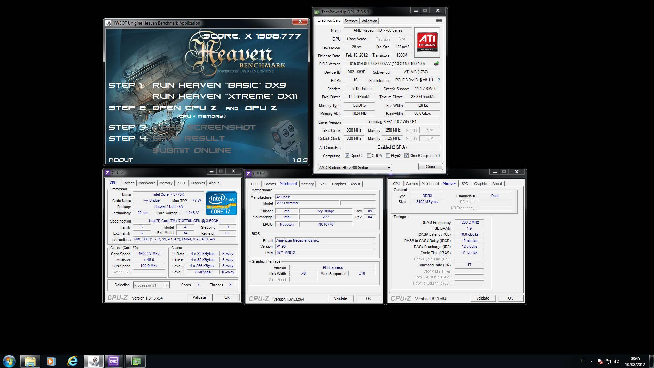Switch to the Validation tab in GPU-Z
The image size is (654, 368).
(369, 21)
